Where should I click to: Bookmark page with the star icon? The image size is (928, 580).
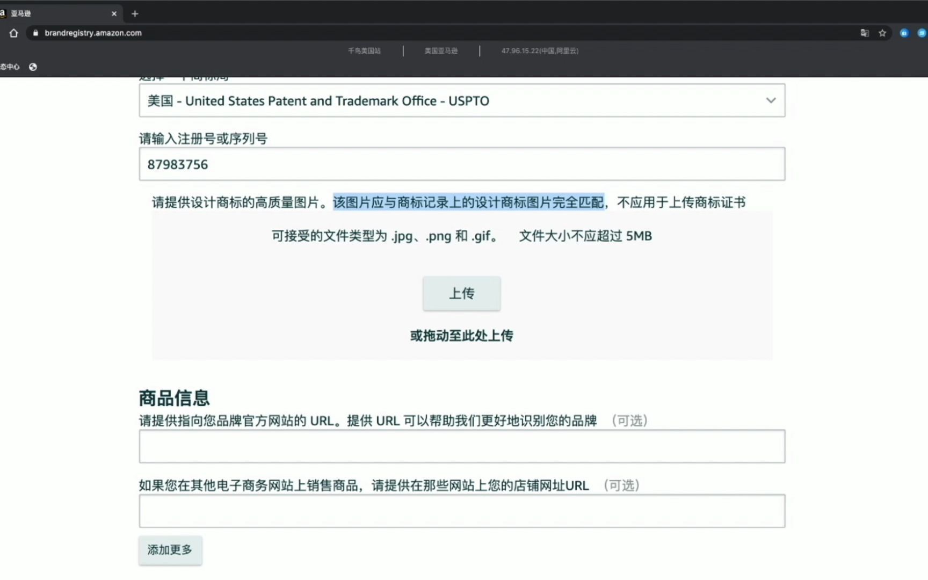[x=882, y=33]
